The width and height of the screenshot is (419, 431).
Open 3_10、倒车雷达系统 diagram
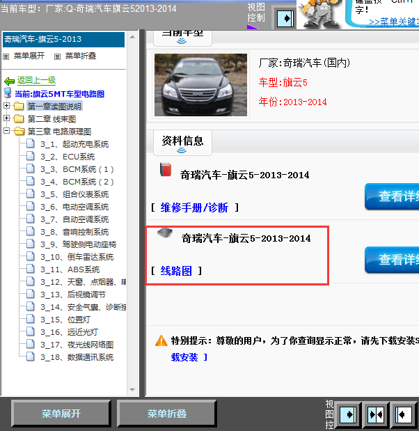(x=77, y=257)
